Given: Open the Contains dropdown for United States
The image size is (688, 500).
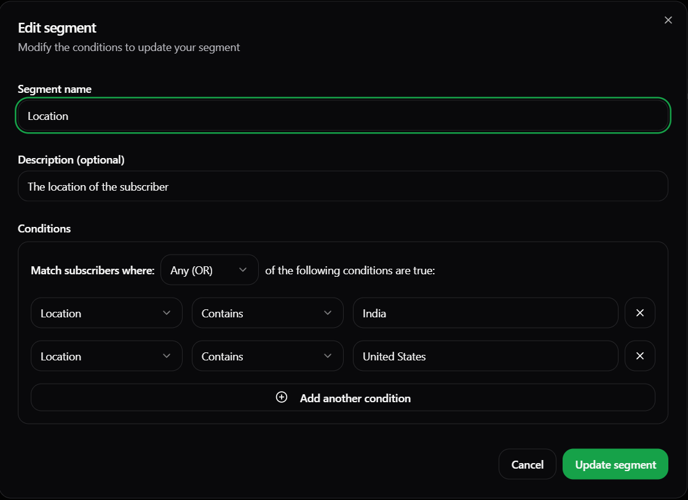Looking at the screenshot, I should pyautogui.click(x=267, y=356).
